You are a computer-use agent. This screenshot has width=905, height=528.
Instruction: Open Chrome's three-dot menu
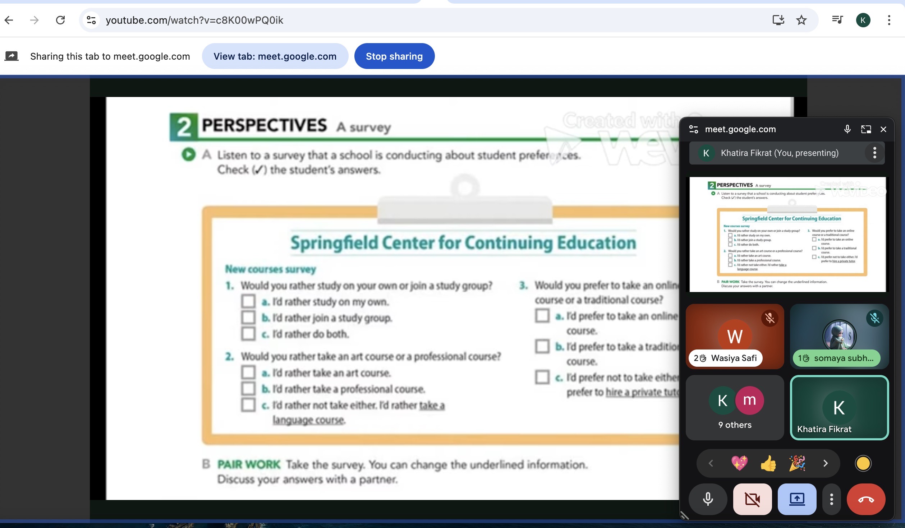click(x=889, y=20)
